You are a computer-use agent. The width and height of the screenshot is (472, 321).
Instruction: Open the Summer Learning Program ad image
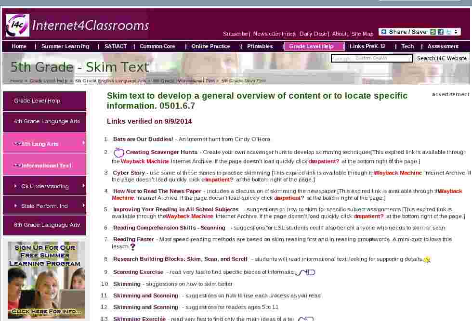(x=46, y=280)
